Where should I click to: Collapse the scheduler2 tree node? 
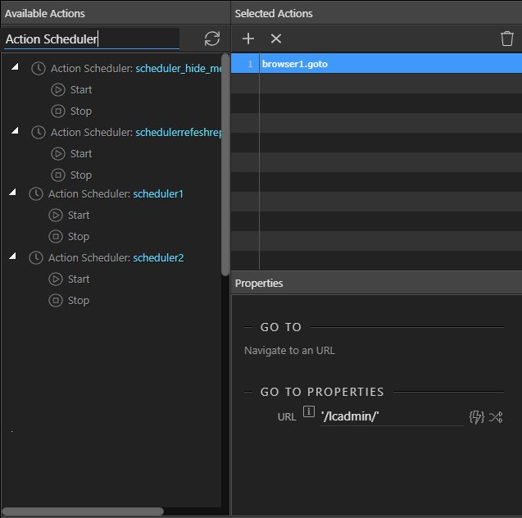12,256
